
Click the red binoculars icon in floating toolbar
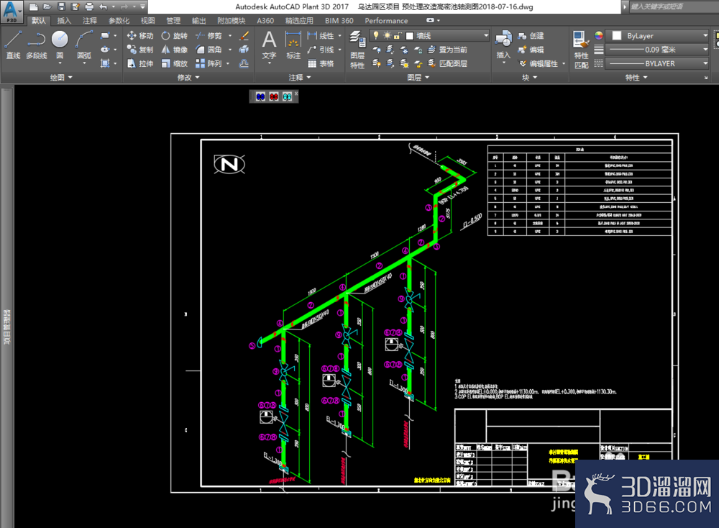pos(274,96)
